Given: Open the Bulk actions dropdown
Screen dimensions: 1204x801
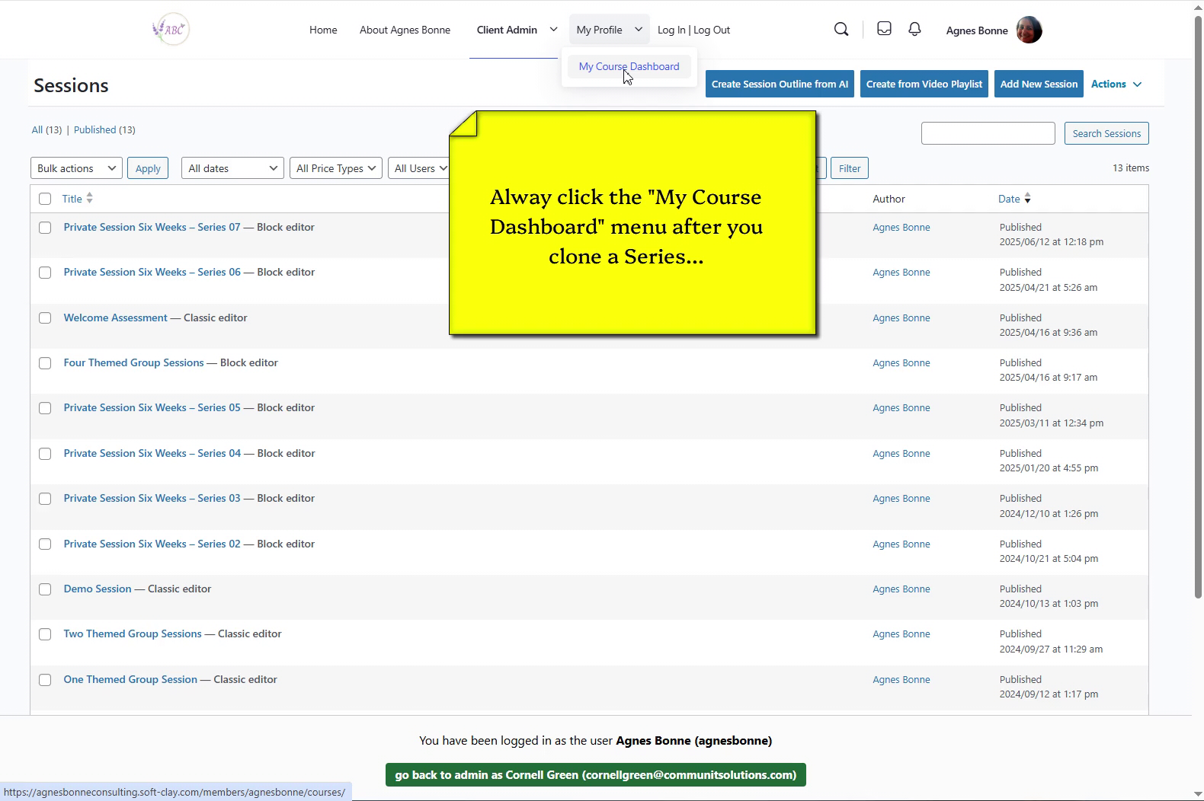Looking at the screenshot, I should (76, 168).
